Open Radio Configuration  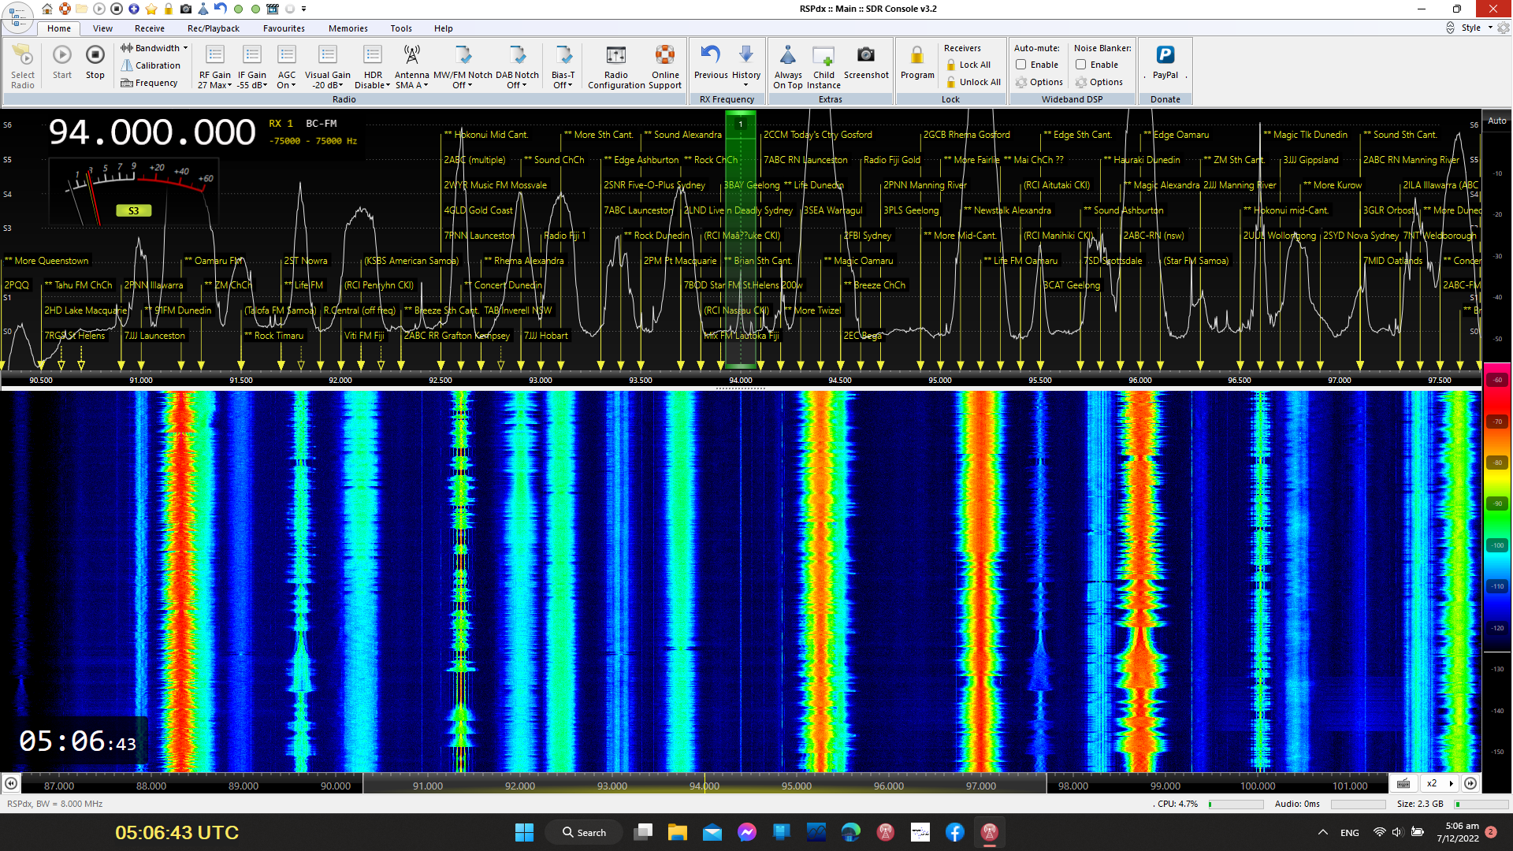(x=615, y=55)
